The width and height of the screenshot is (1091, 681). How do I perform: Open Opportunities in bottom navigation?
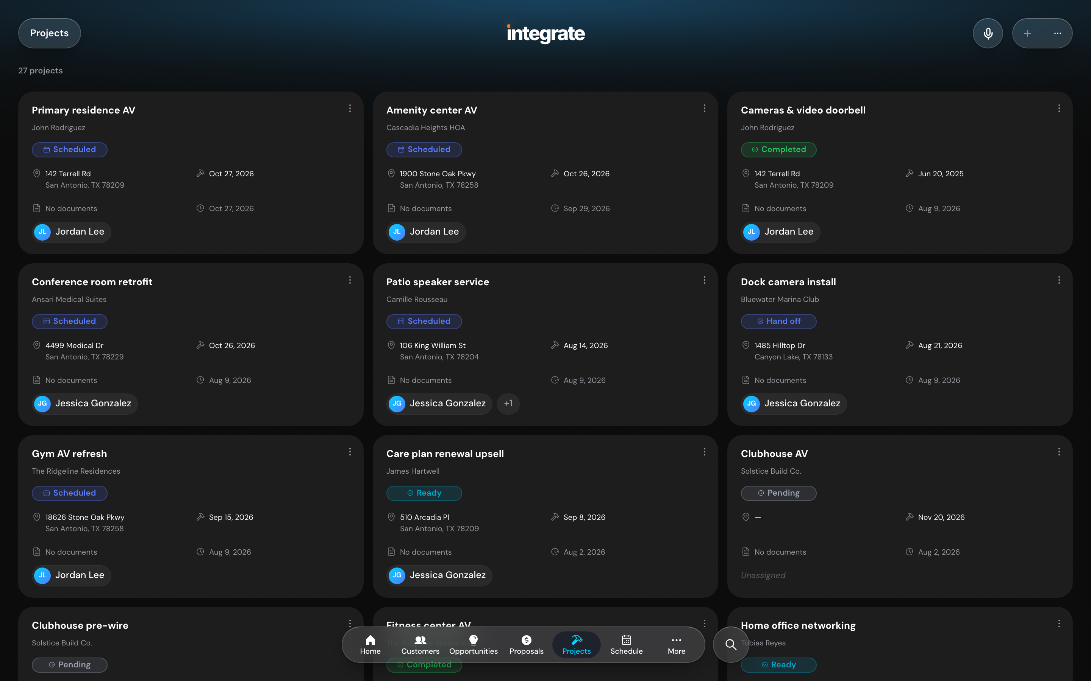(x=474, y=645)
